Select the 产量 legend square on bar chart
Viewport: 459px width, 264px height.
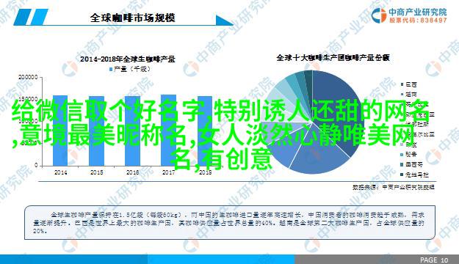point(111,69)
